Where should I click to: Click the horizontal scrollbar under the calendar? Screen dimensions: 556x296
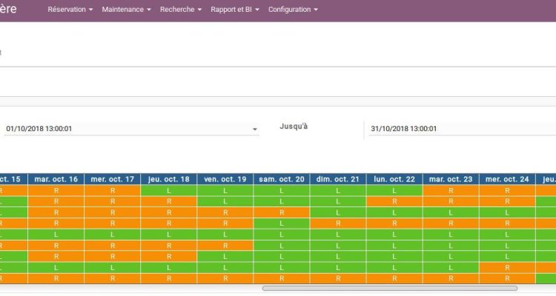[390, 288]
